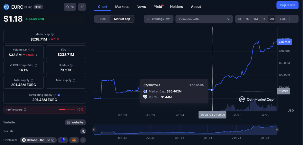The height and width of the screenshot is (145, 303).
Task: Switch to the Markets tab
Action: [x=122, y=7]
